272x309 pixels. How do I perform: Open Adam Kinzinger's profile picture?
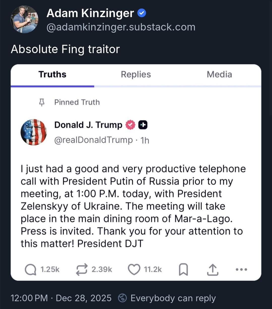pyautogui.click(x=24, y=19)
